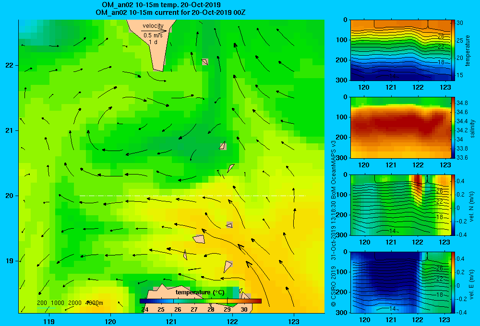Open the salinity depth-section panel

point(400,128)
